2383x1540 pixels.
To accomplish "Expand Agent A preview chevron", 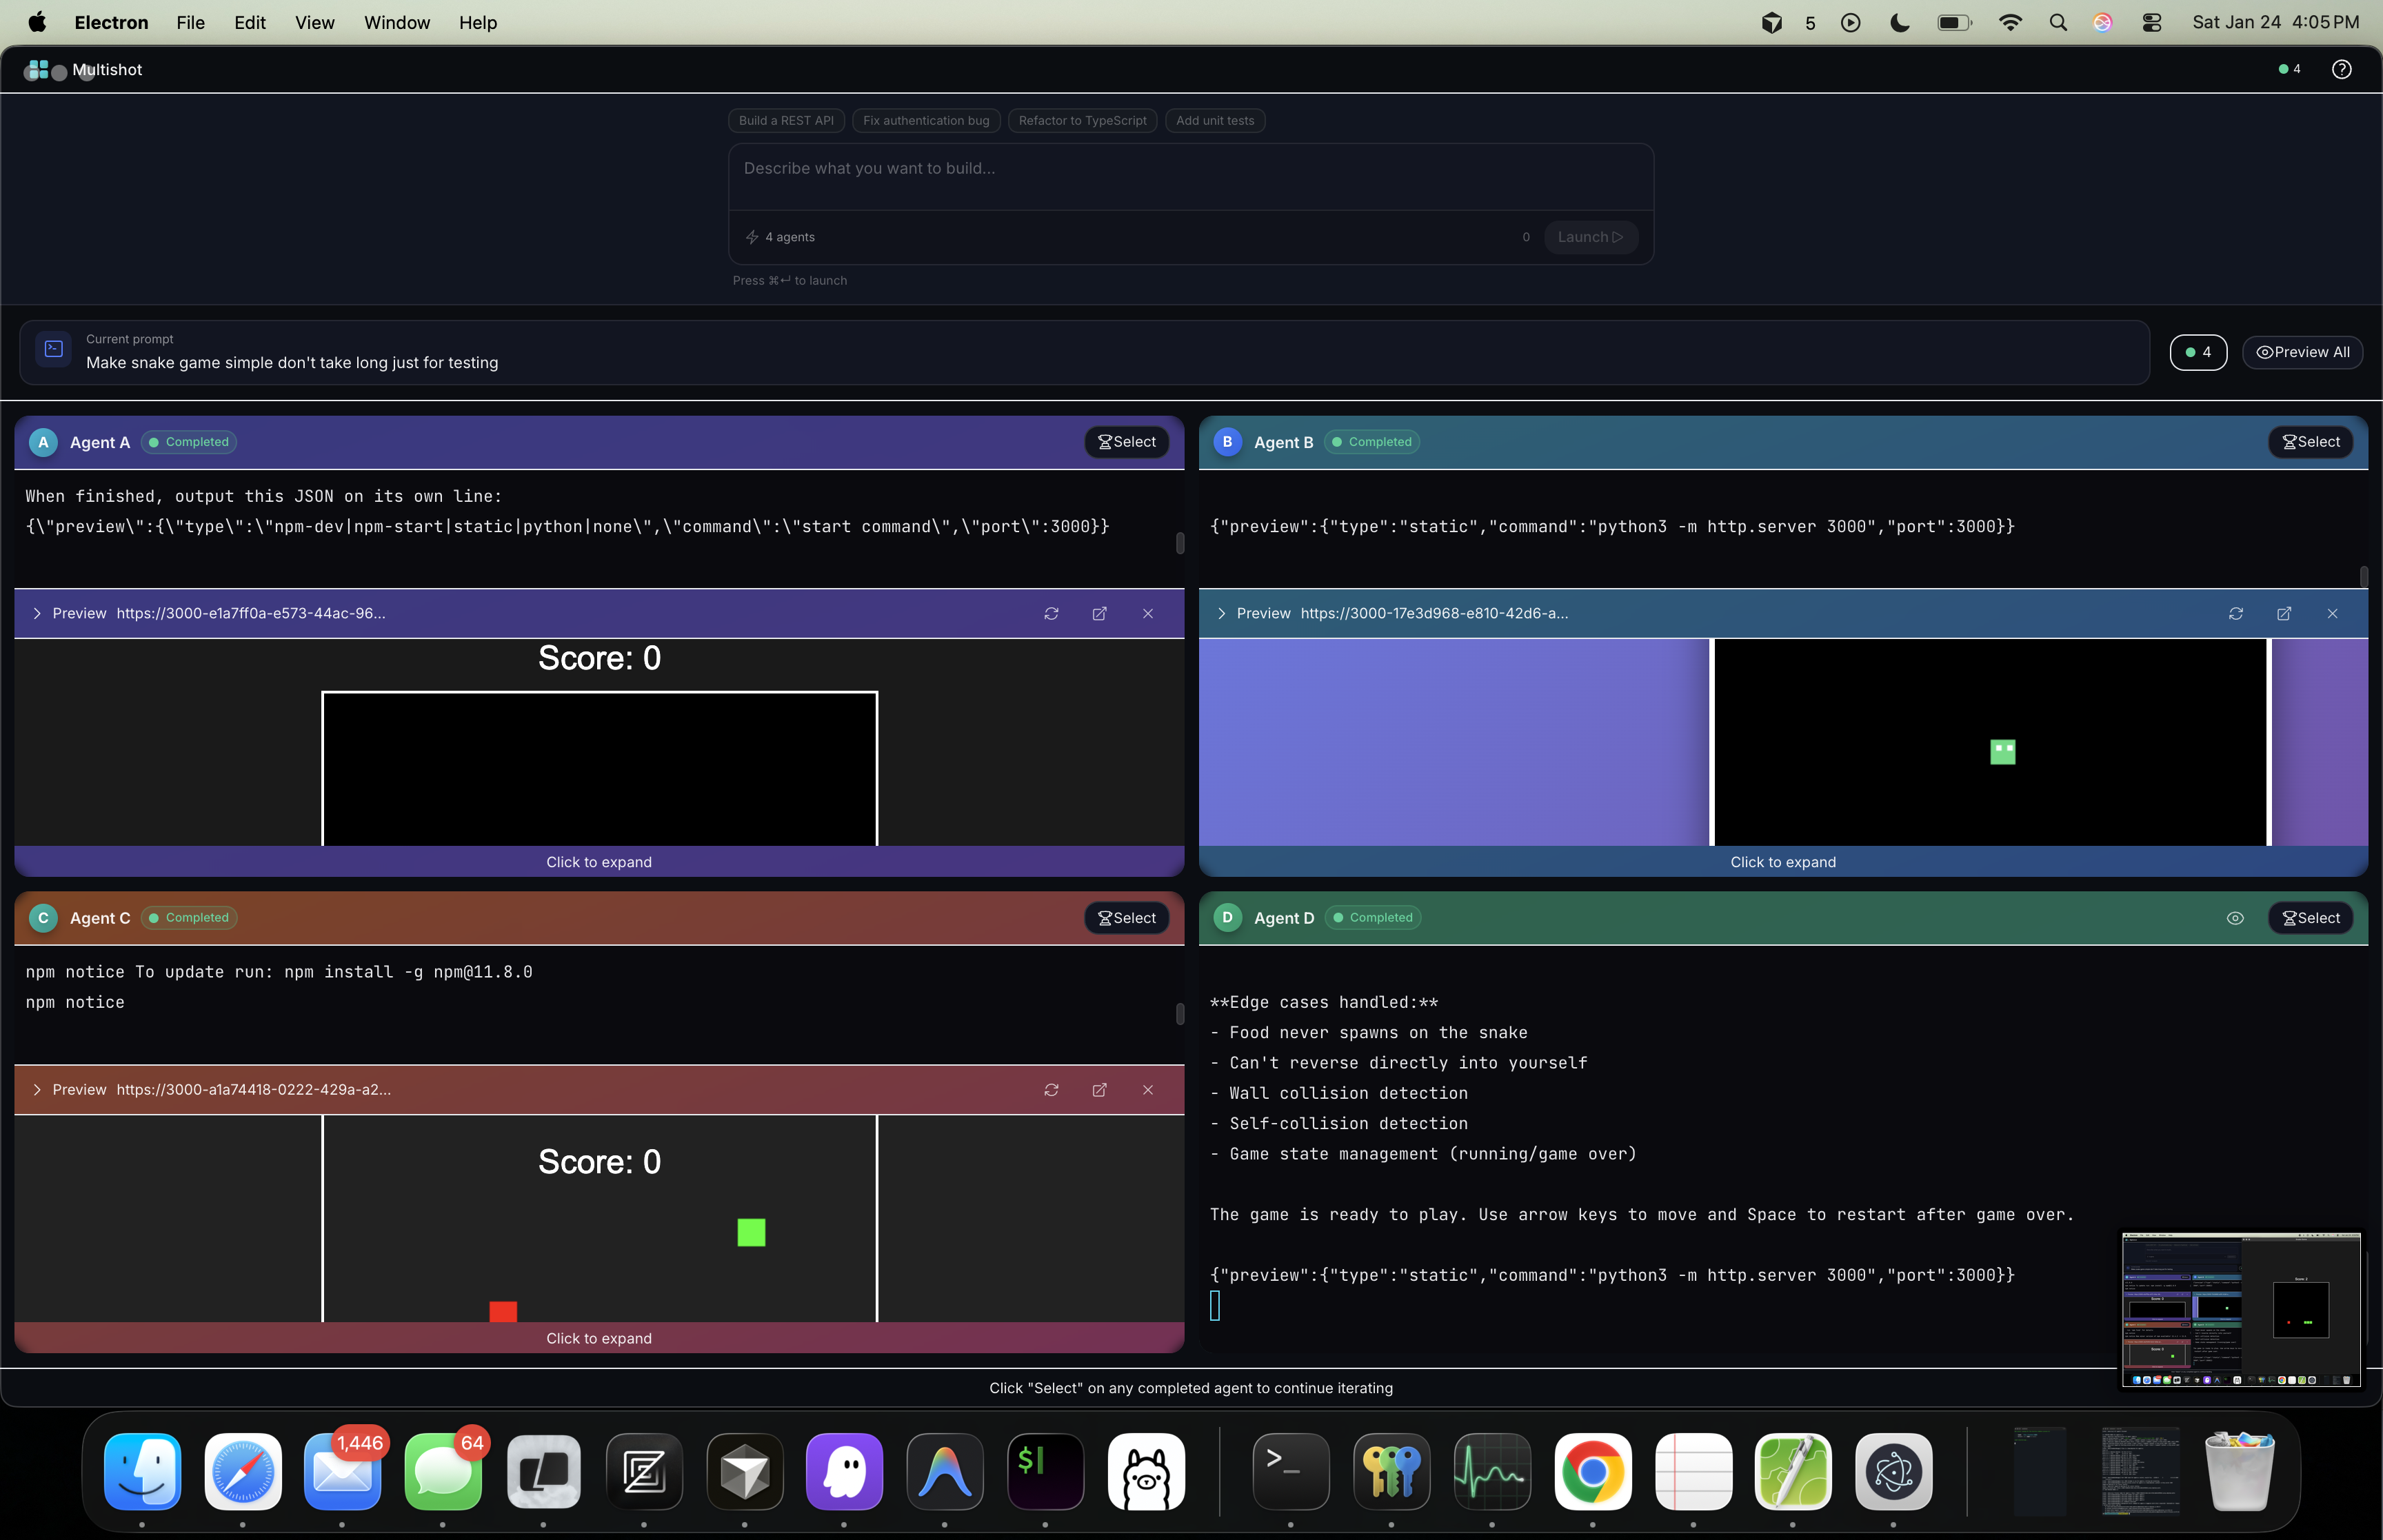I will 37,613.
